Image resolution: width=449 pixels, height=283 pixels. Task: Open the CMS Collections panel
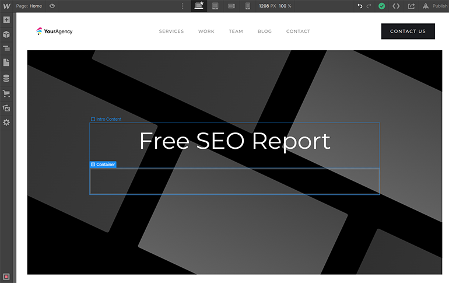(6, 78)
